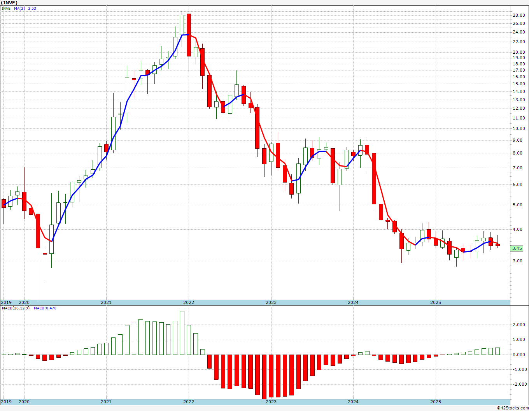Select the INVE legend label
The width and height of the screenshot is (529, 411).
point(6,8)
